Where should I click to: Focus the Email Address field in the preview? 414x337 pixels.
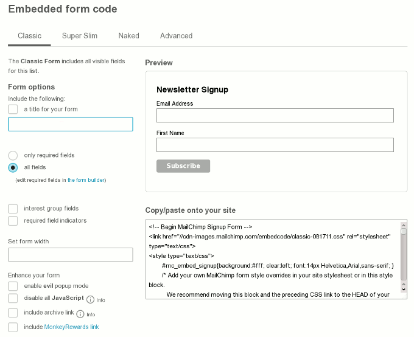point(275,116)
